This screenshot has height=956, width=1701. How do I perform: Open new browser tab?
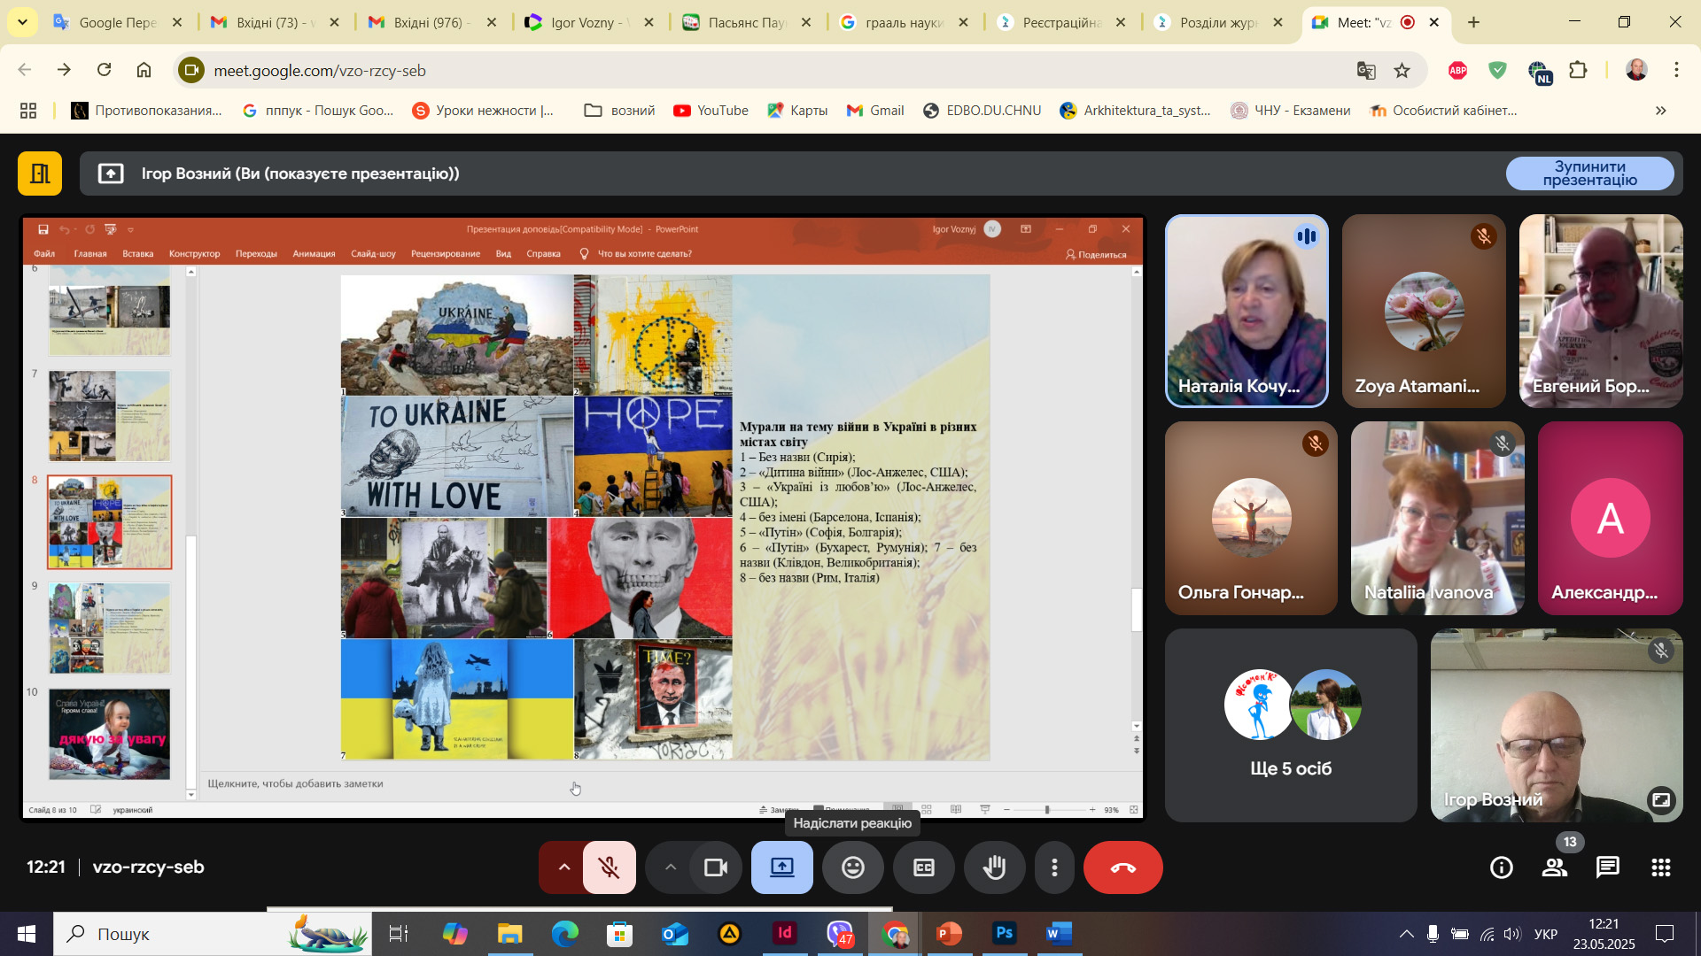point(1474,22)
